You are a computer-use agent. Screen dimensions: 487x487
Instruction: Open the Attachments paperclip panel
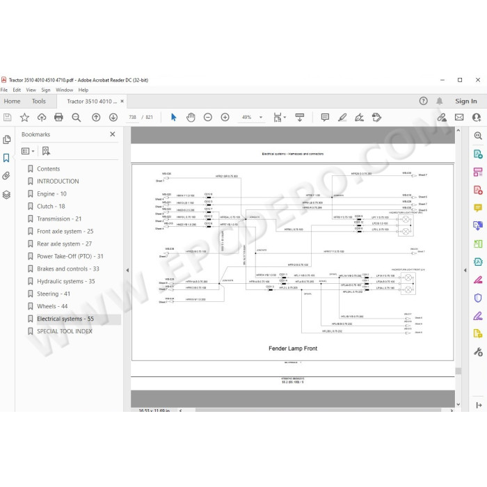click(x=6, y=176)
